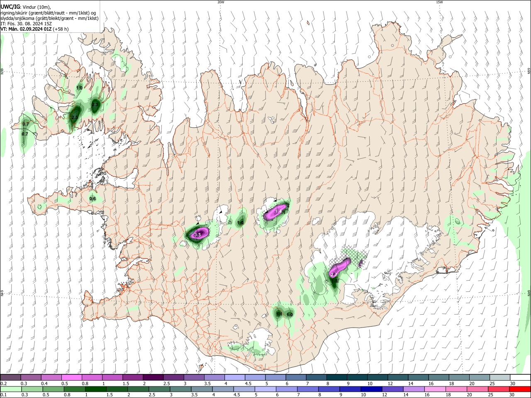Pick bright red bottom-scale swatch after 30
The height and width of the screenshot is (398, 531).
[x=520, y=389]
